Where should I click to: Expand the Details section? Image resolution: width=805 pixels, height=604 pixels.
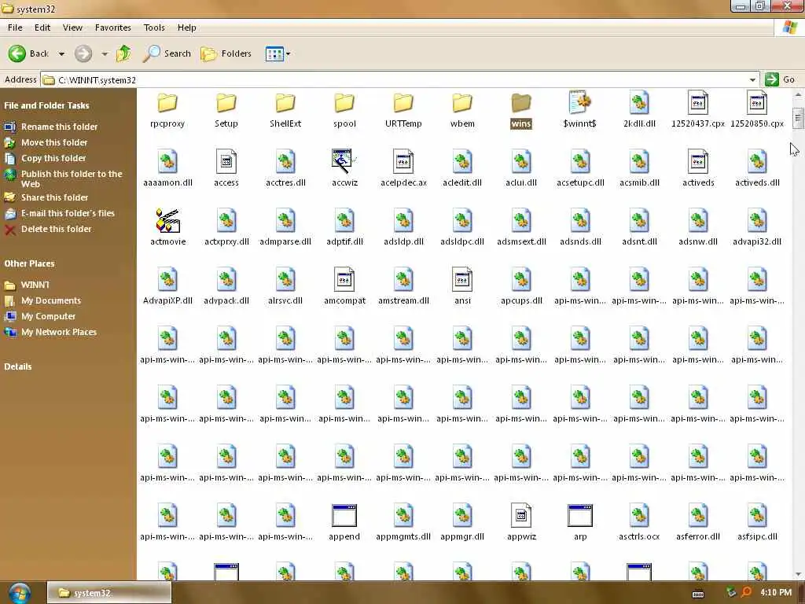(18, 366)
